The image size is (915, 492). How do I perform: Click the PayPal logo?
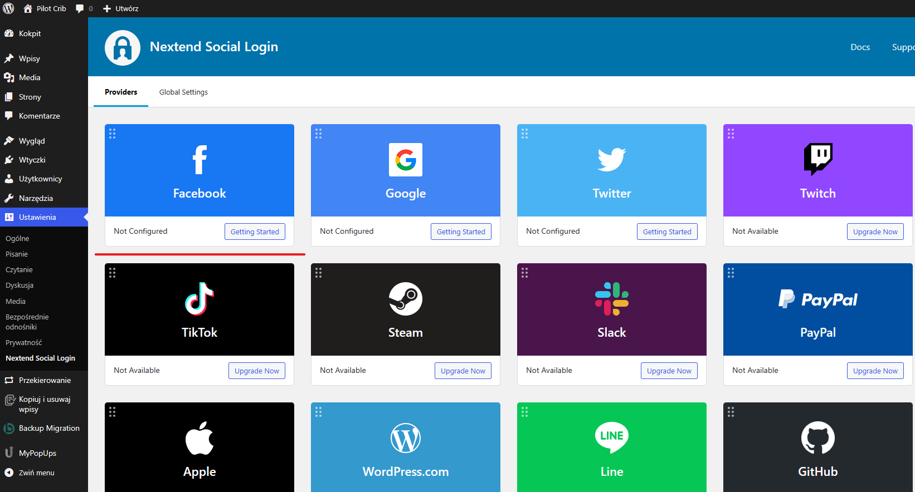click(818, 299)
